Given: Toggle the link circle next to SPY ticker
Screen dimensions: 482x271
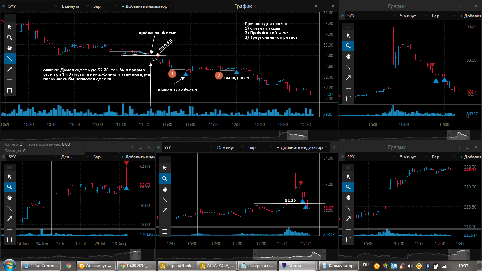Looking at the screenshot, I should click(x=342, y=157).
